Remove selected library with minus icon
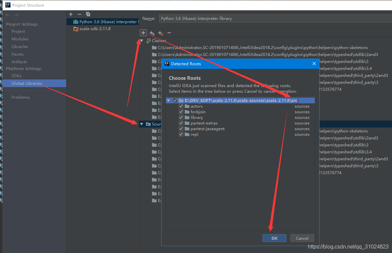This screenshot has width=392, height=253. click(x=79, y=14)
